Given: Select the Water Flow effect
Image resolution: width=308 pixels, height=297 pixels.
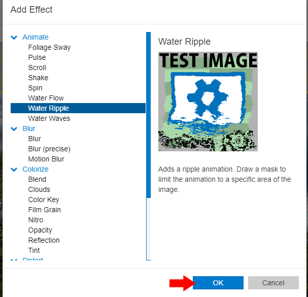Looking at the screenshot, I should (x=46, y=98).
